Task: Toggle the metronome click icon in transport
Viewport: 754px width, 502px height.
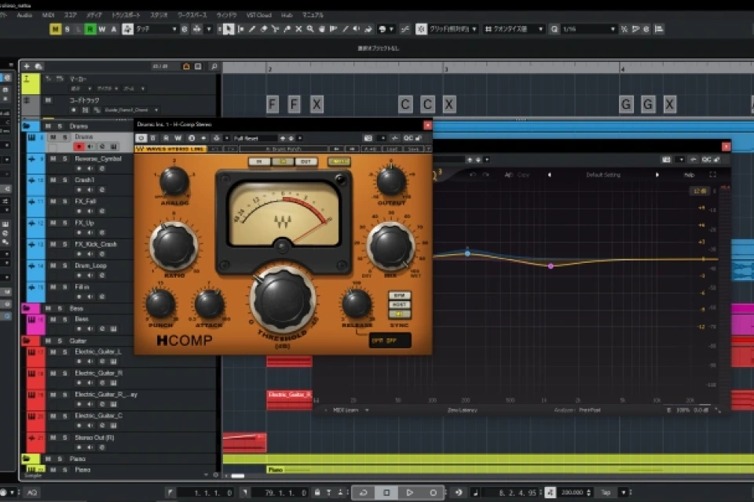Action: click(x=550, y=493)
